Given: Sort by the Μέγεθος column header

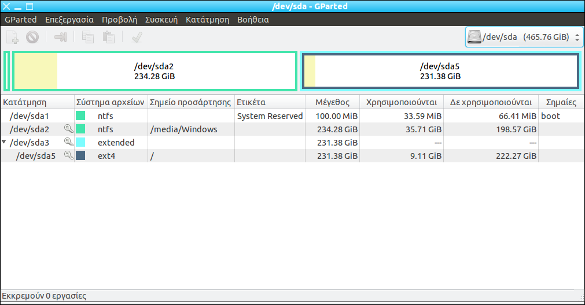Looking at the screenshot, I should tap(332, 102).
